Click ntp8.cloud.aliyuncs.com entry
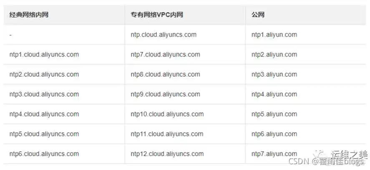Image resolution: width=370 pixels, height=170 pixels. [165, 74]
